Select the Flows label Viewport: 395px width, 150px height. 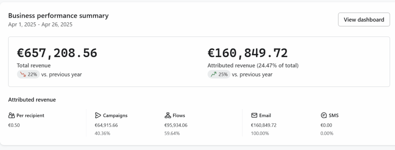click(x=179, y=115)
